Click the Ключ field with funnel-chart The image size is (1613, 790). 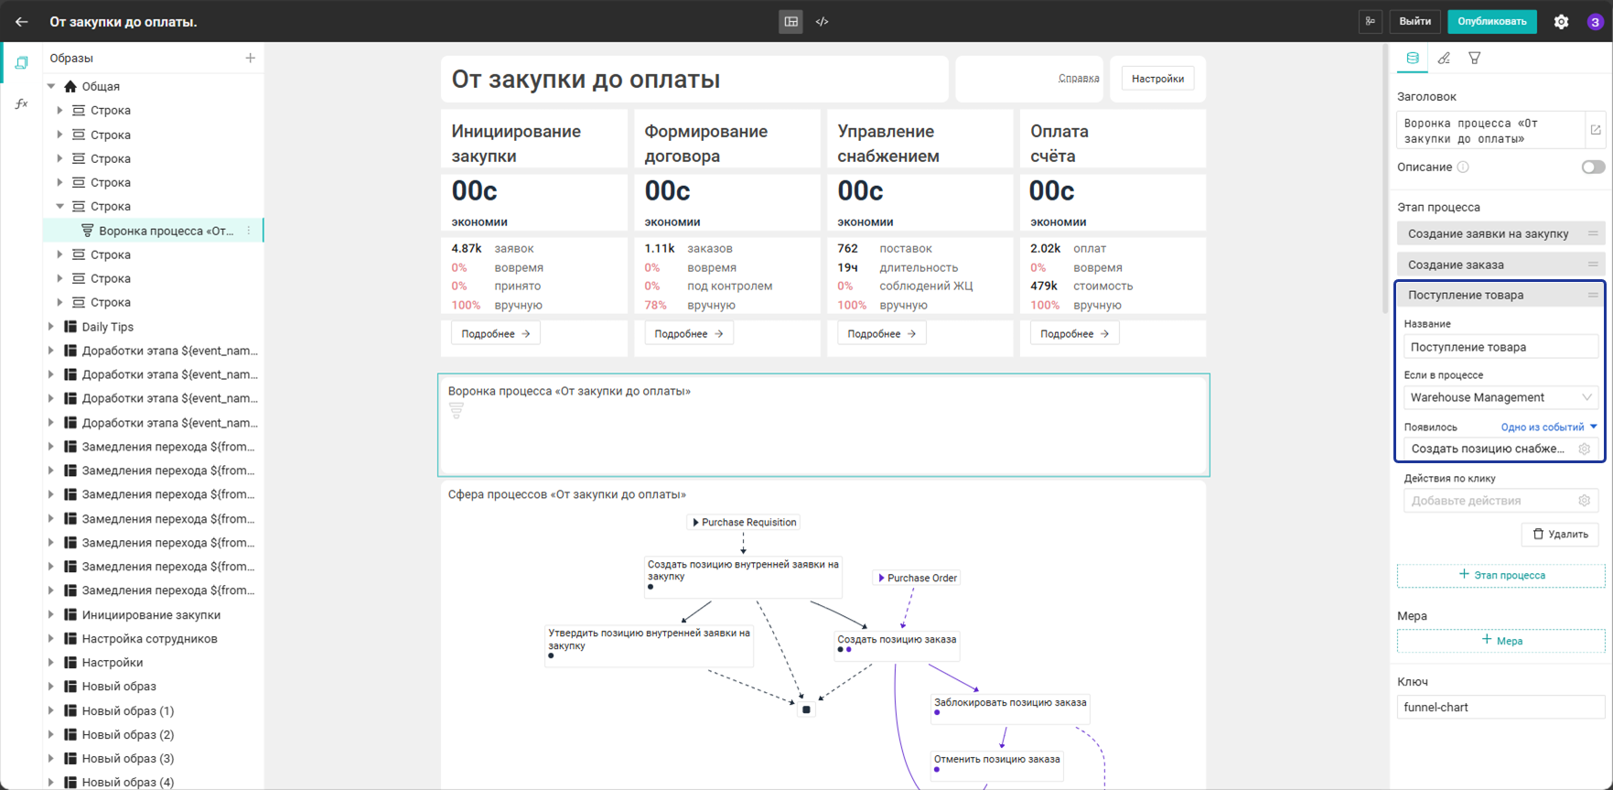tap(1500, 708)
